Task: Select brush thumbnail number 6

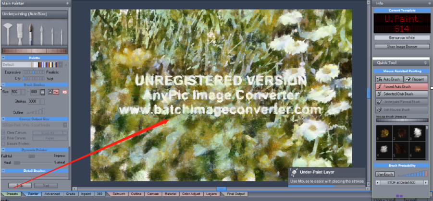Action: point(417,150)
